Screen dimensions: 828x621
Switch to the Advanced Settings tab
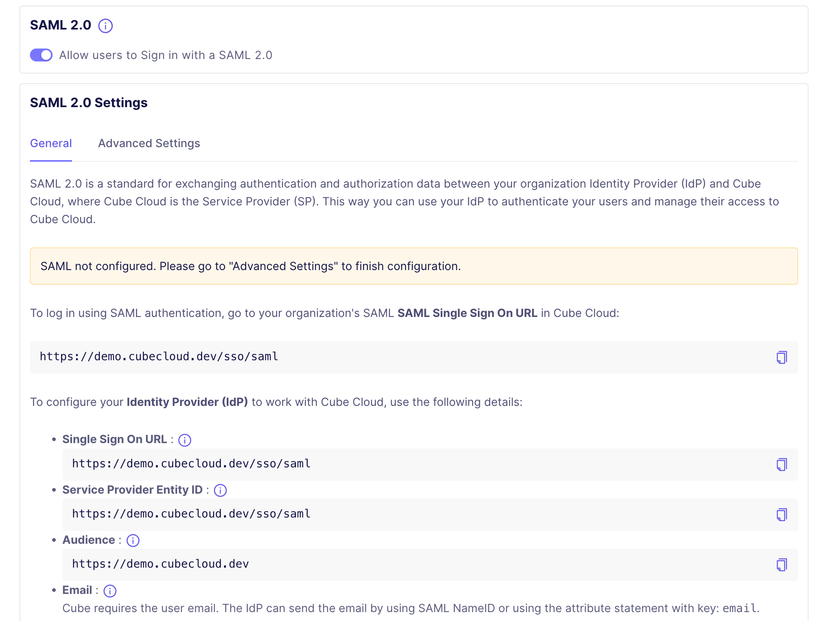pyautogui.click(x=149, y=144)
